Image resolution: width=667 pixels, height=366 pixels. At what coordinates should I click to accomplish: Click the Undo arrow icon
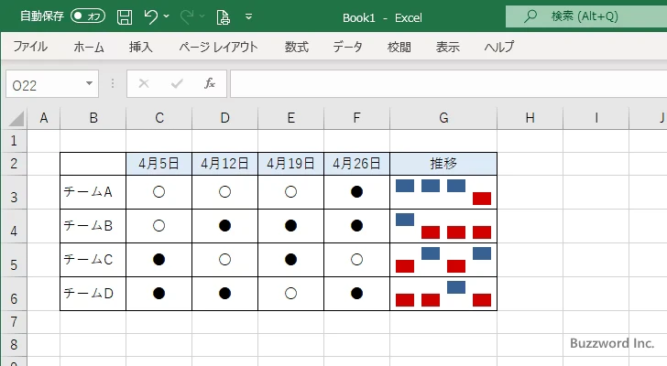tap(151, 16)
